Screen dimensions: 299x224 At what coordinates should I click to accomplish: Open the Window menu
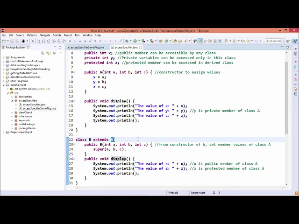click(87, 35)
